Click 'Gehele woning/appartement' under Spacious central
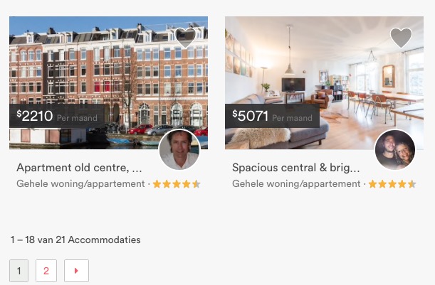 [296, 184]
